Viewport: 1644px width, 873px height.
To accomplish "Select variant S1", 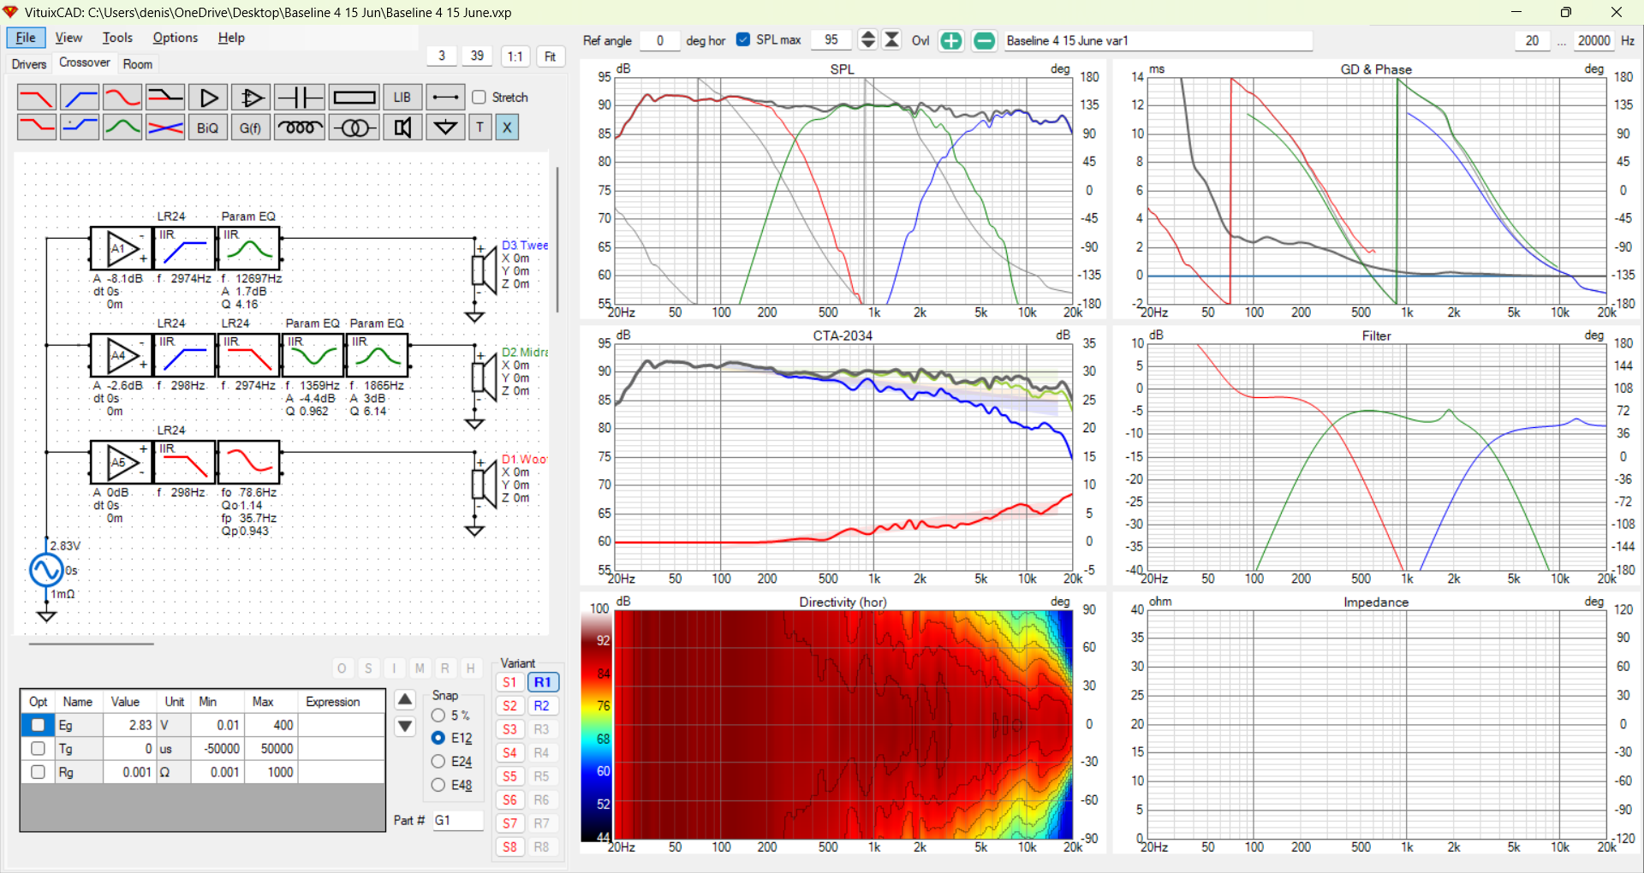I will pos(509,682).
